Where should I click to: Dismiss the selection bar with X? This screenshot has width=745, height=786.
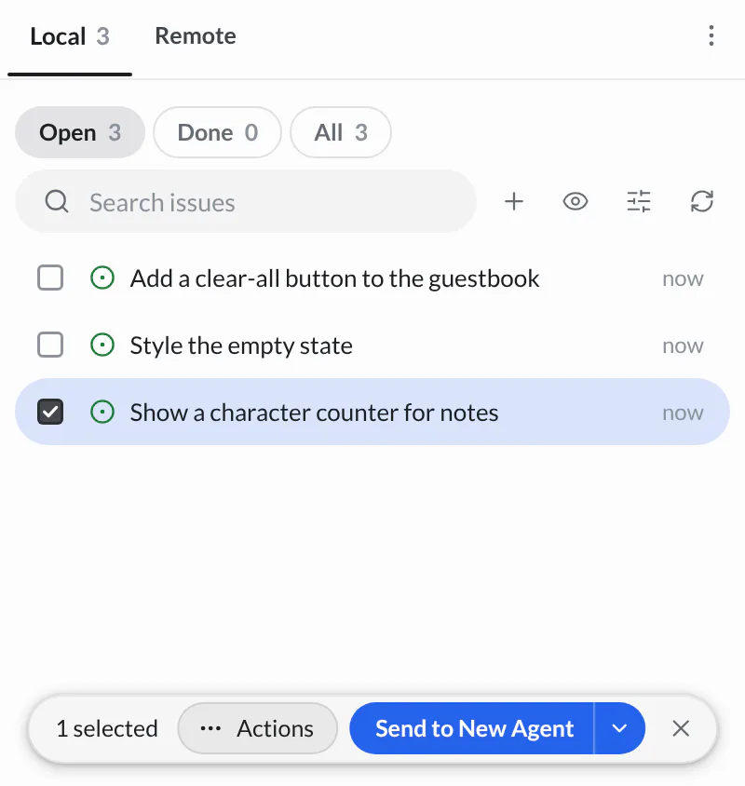(681, 728)
